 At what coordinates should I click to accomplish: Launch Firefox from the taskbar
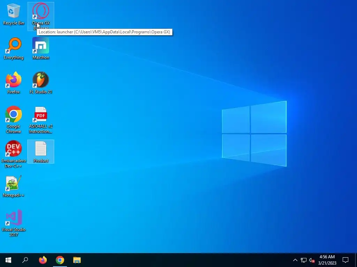click(43, 260)
